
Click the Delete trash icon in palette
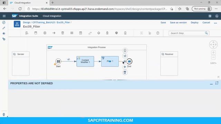63,33
